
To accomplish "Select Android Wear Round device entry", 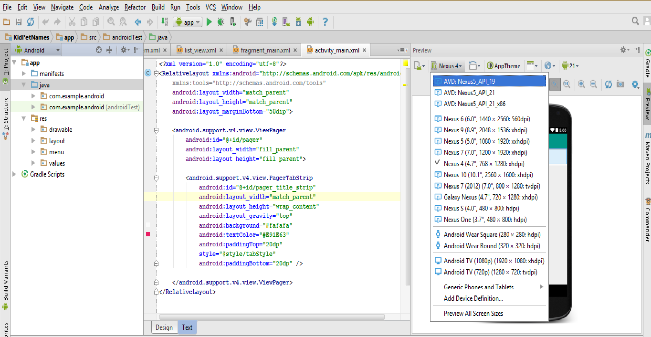I will [x=489, y=246].
